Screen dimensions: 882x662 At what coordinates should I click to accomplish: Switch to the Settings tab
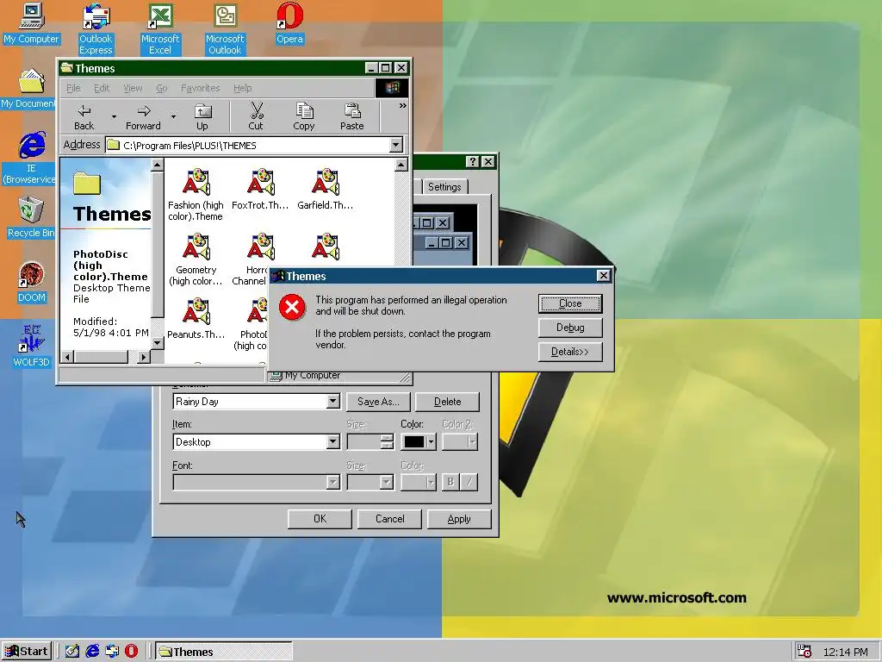click(444, 187)
